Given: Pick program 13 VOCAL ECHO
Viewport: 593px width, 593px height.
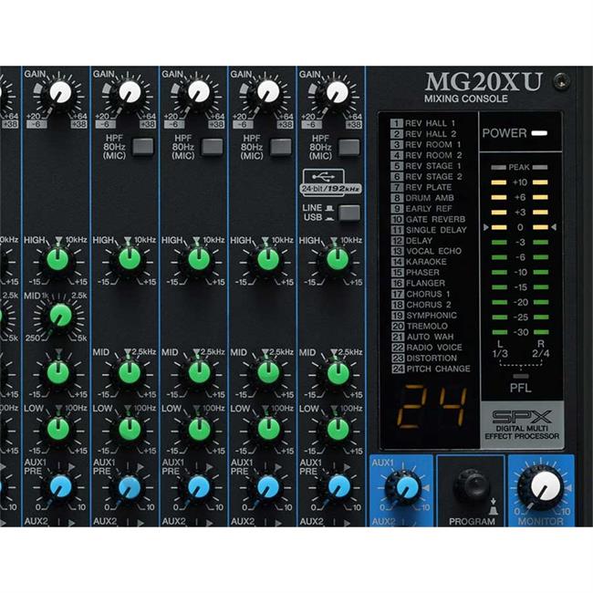Looking at the screenshot, I should [x=427, y=251].
